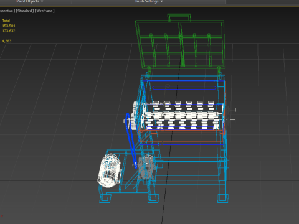Select the white electric motor model

point(109,170)
